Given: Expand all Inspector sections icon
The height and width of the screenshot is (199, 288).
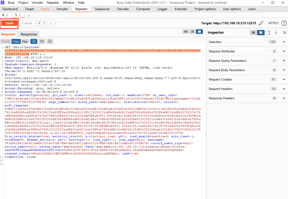Looking at the screenshot, I should [x=269, y=33].
